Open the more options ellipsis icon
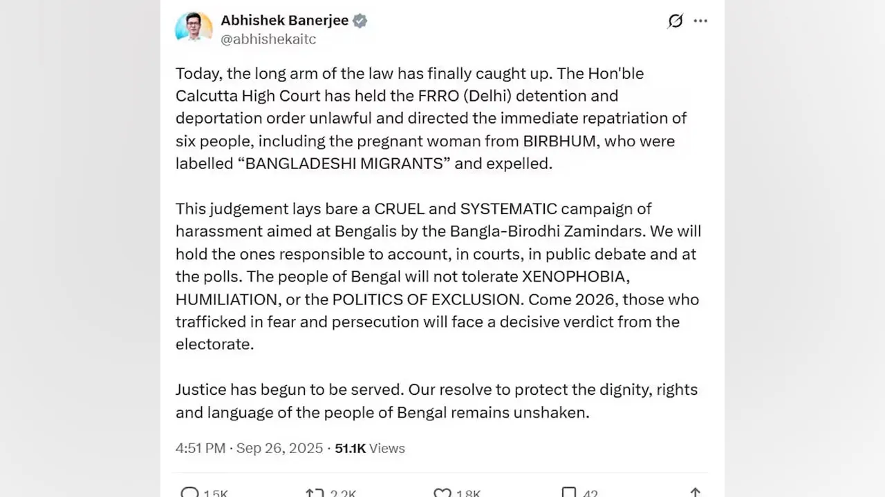 [x=700, y=21]
